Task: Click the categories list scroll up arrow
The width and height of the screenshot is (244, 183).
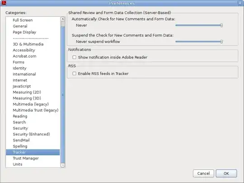Action: pos(63,19)
